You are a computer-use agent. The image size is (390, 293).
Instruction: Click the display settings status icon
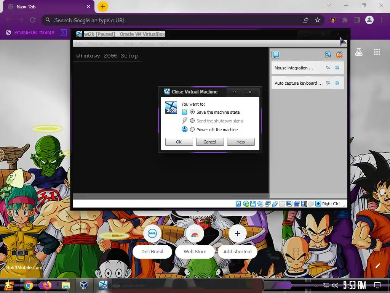pyautogui.click(x=289, y=204)
